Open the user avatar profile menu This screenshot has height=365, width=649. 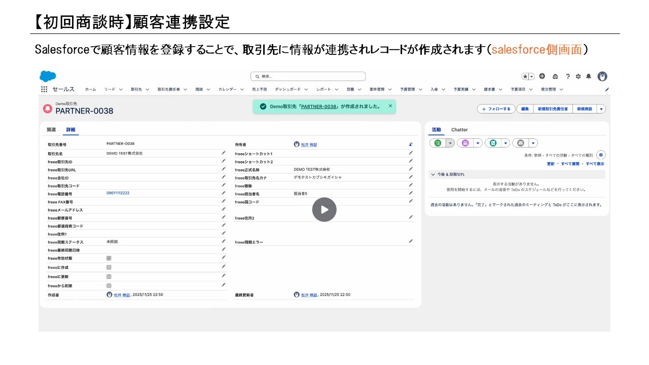click(602, 76)
